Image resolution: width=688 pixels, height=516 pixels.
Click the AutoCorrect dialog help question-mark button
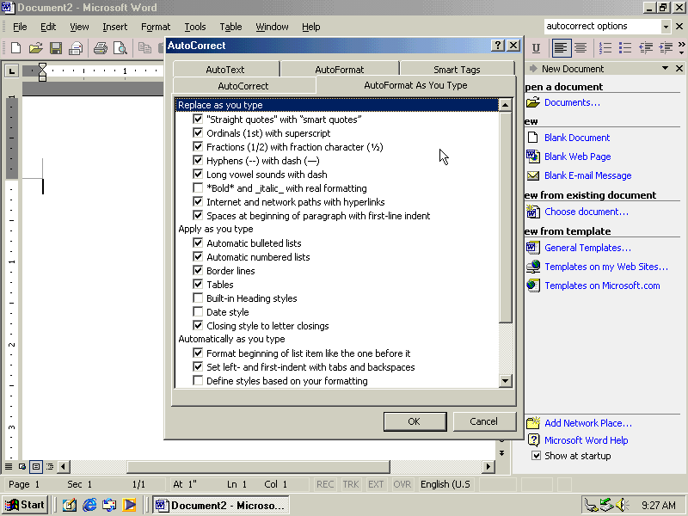click(498, 46)
